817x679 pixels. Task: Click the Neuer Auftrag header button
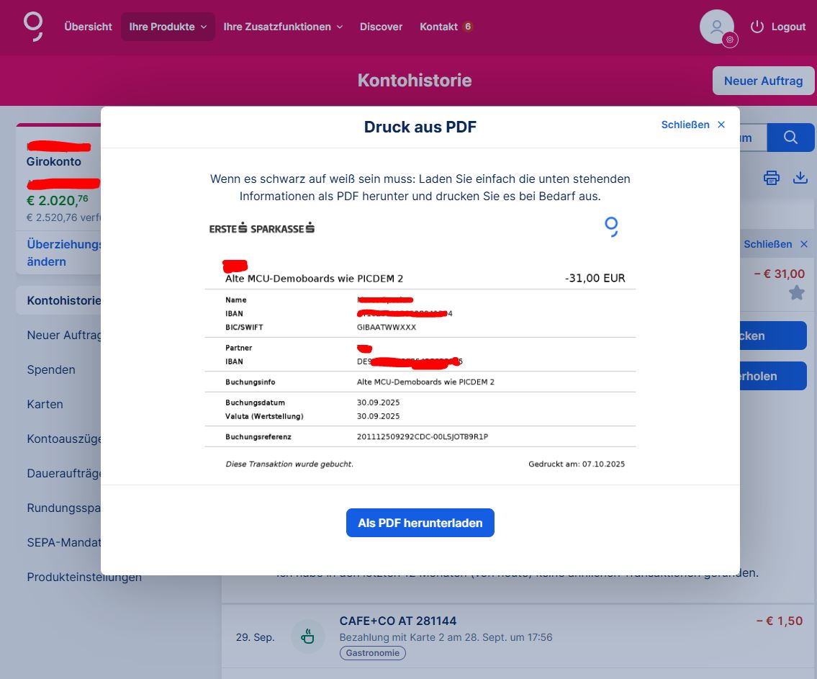click(763, 81)
